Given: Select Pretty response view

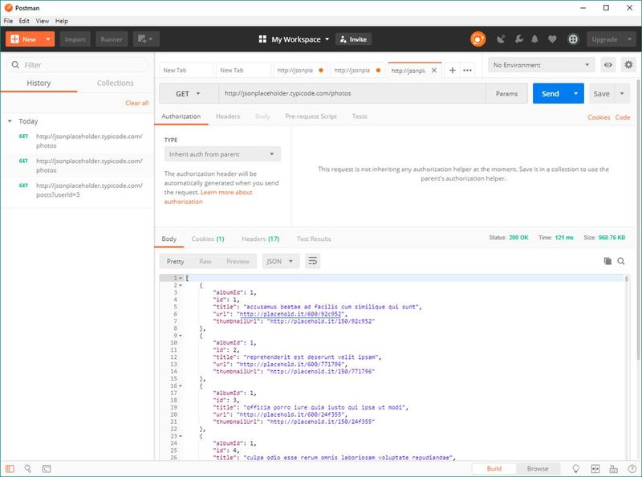Looking at the screenshot, I should pyautogui.click(x=175, y=262).
